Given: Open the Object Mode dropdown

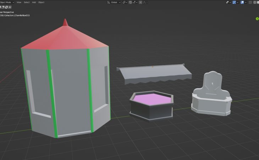Looking at the screenshot, I should coord(6,2).
